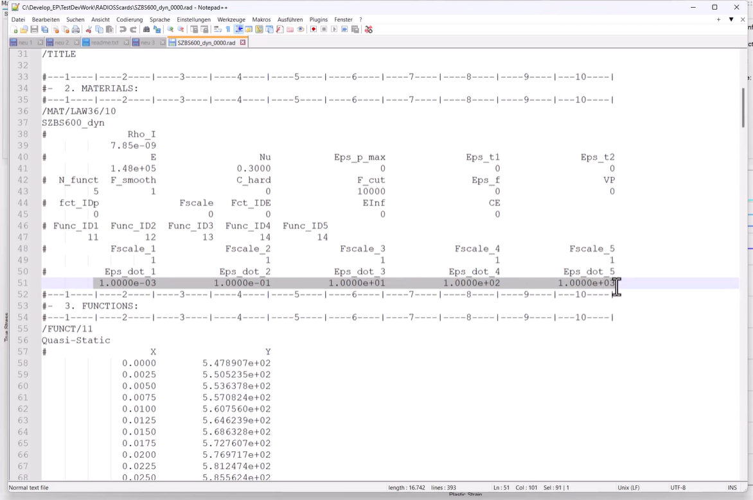The height and width of the screenshot is (500, 753).
Task: Click the Close All toolbar icon
Action: (66, 30)
